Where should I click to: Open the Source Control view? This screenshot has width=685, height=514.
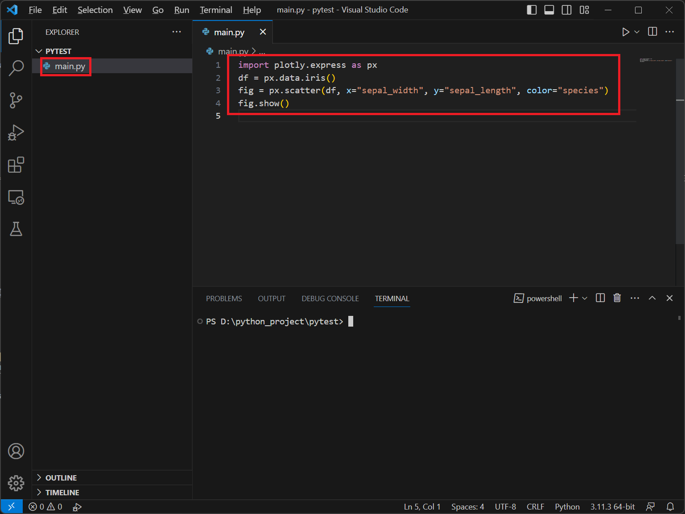[x=16, y=100]
